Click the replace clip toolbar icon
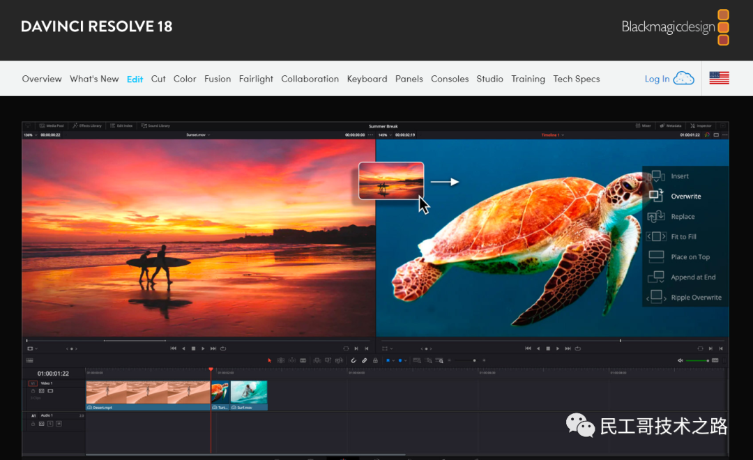 pos(339,360)
